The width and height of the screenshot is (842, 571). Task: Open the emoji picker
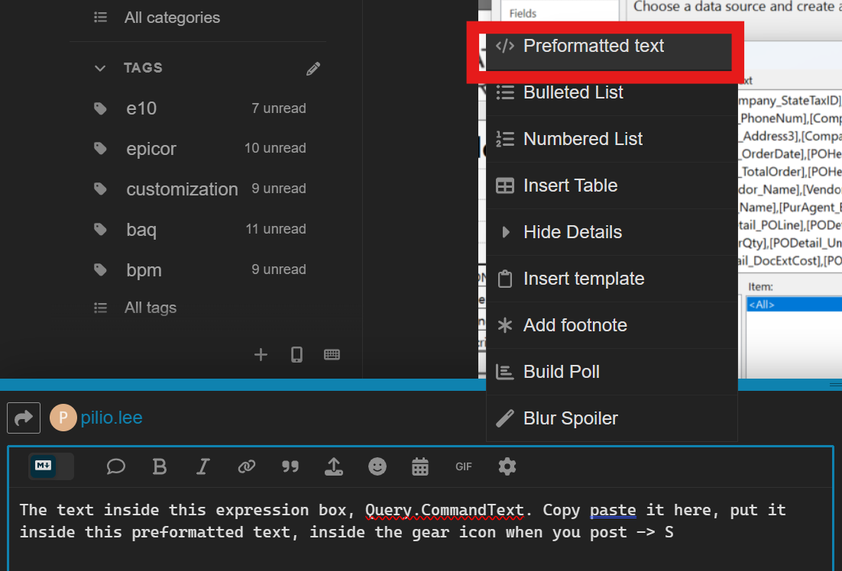pos(377,466)
